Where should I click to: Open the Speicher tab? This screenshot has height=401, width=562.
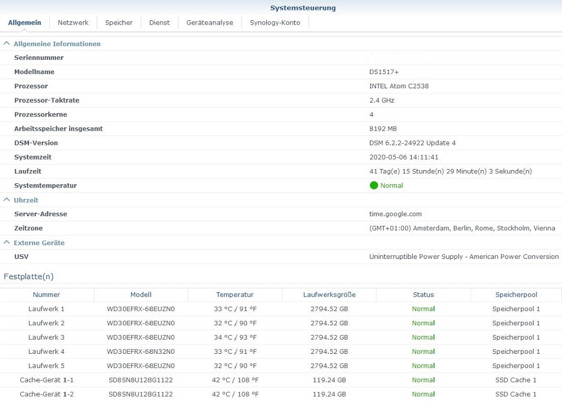(119, 22)
